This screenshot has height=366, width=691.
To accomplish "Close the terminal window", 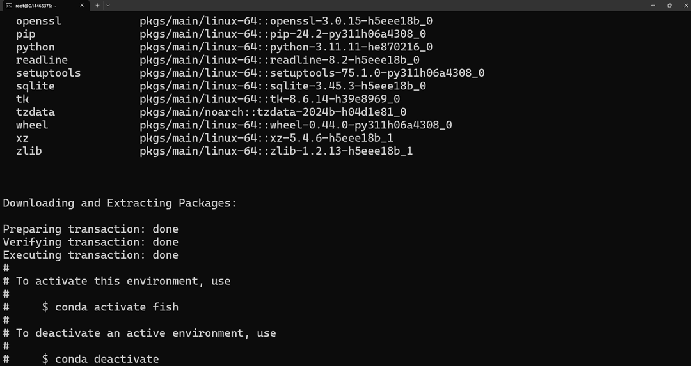I will coord(685,5).
